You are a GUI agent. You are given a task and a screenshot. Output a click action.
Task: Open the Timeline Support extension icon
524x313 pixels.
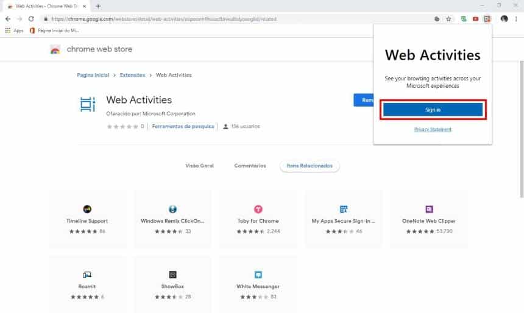87,209
